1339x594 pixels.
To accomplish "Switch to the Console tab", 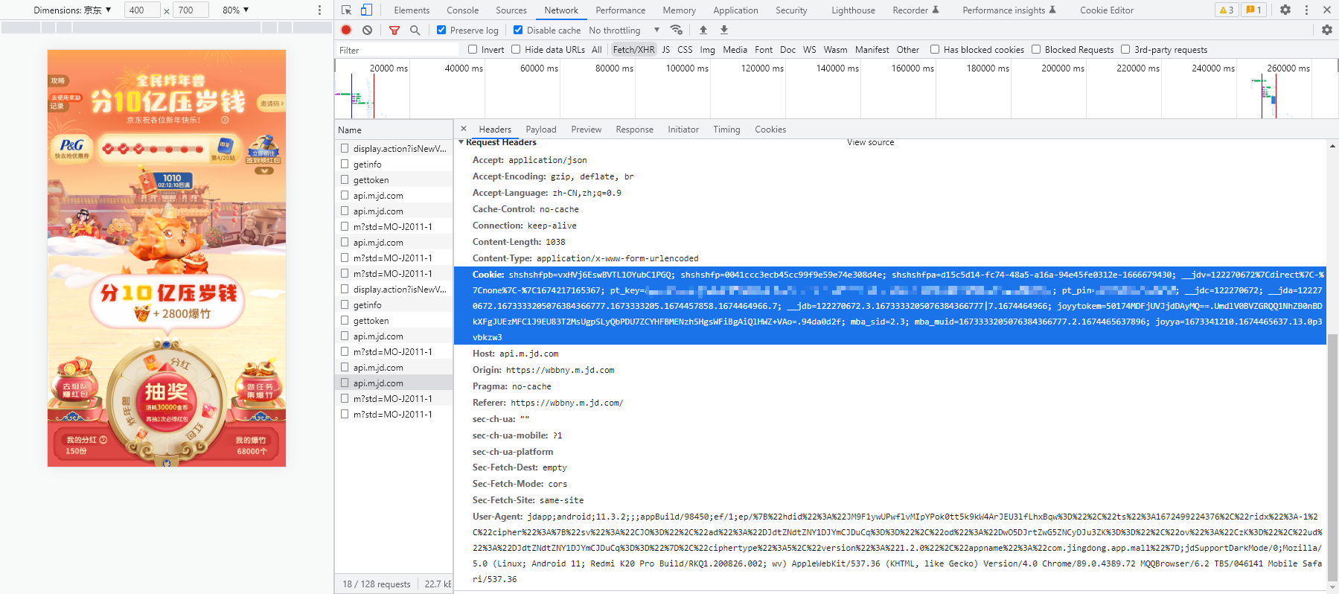I will point(463,10).
